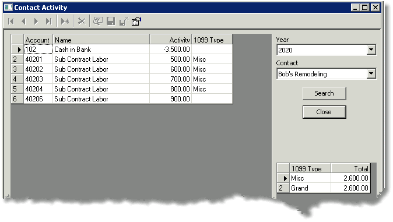393x222 pixels.
Task: Click Sub Contract Labor name for 40206
Action: point(101,99)
